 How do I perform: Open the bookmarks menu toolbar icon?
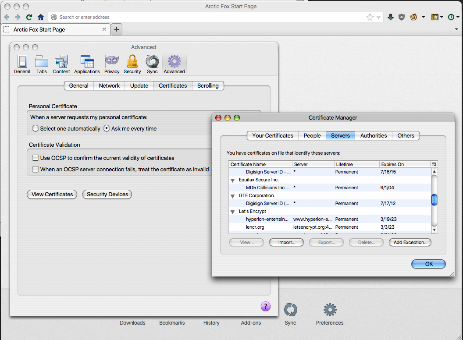(435, 17)
